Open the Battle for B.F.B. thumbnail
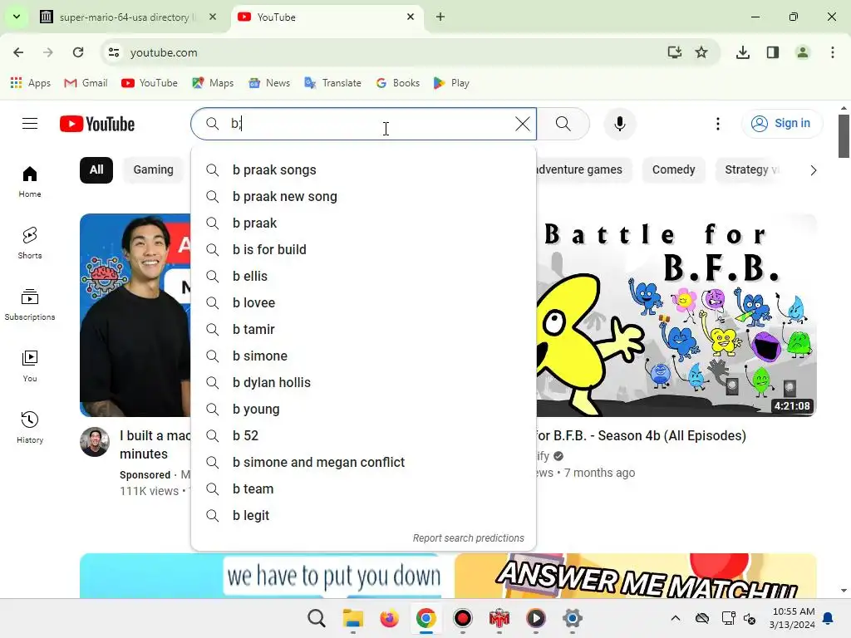The image size is (851, 638). coord(676,315)
